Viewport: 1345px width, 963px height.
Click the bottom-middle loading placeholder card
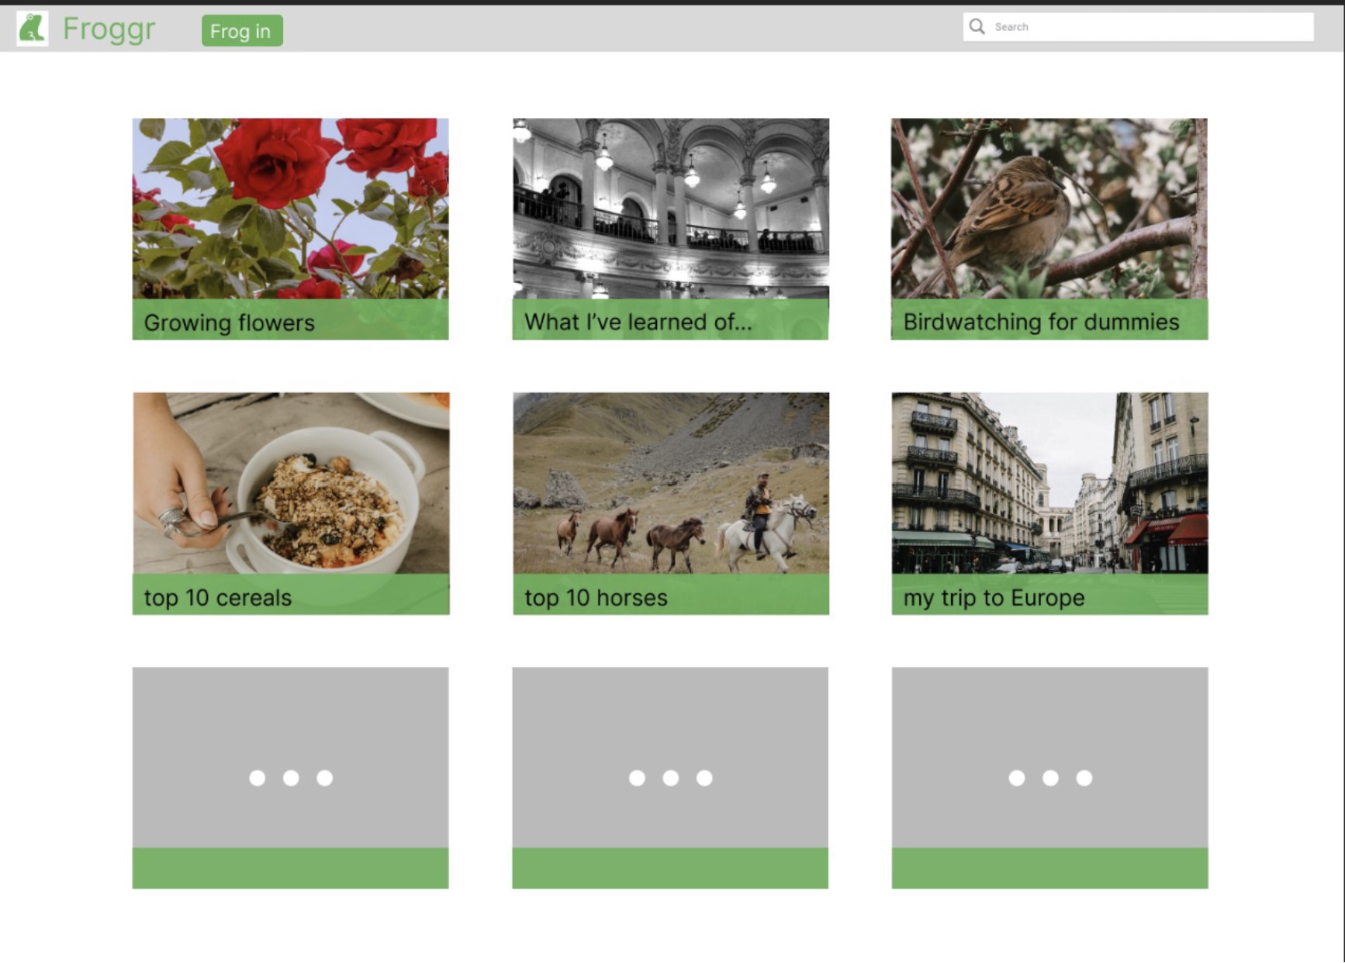pos(670,777)
